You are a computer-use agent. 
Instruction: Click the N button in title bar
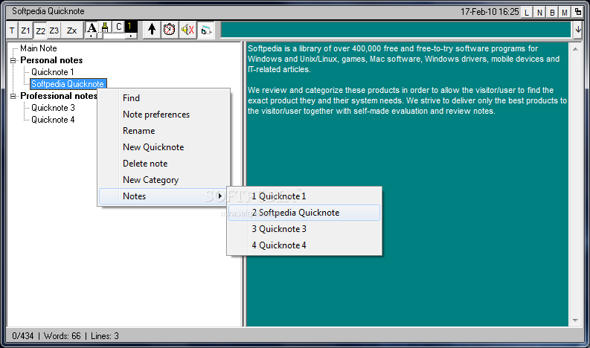click(539, 13)
